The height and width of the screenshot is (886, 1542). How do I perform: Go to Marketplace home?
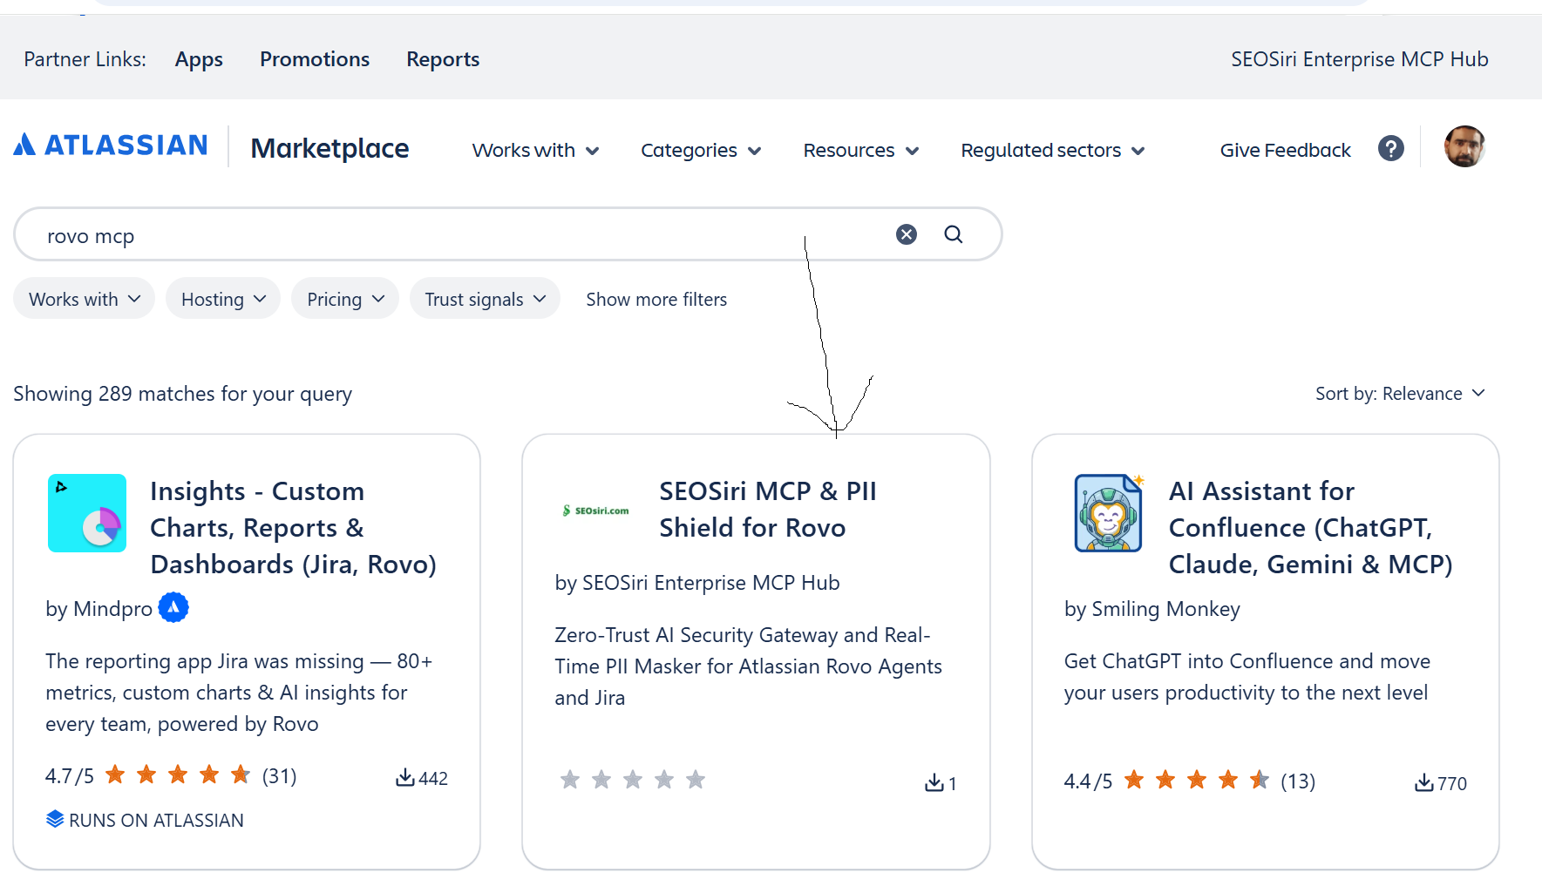click(x=329, y=148)
